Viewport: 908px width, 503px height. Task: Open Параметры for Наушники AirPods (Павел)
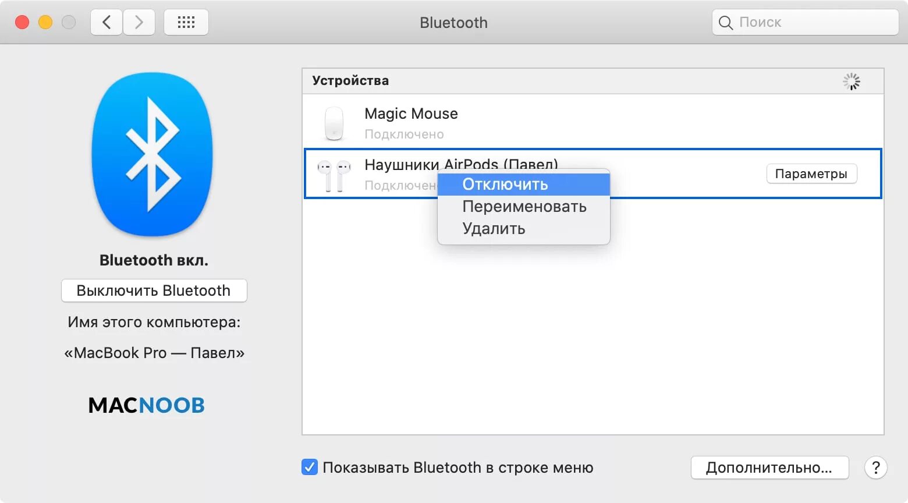[811, 173]
